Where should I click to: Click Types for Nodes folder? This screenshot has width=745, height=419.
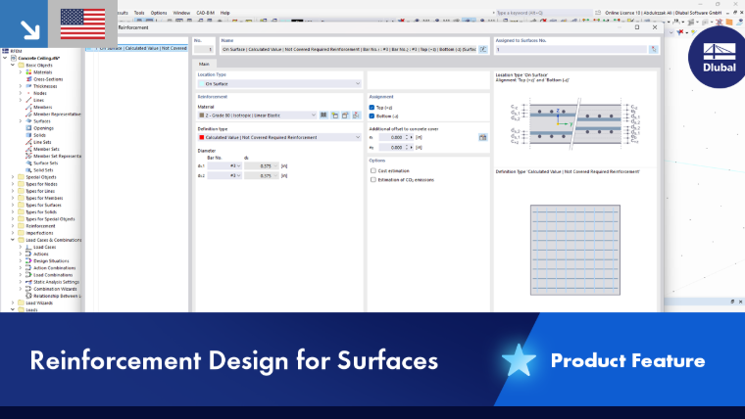pos(41,184)
